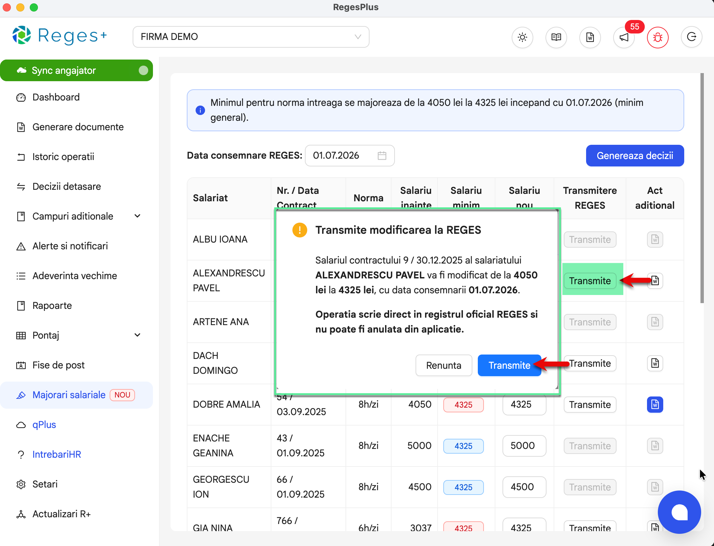The image size is (714, 546).
Task: Open Dashboard in the sidebar
Action: 76,97
